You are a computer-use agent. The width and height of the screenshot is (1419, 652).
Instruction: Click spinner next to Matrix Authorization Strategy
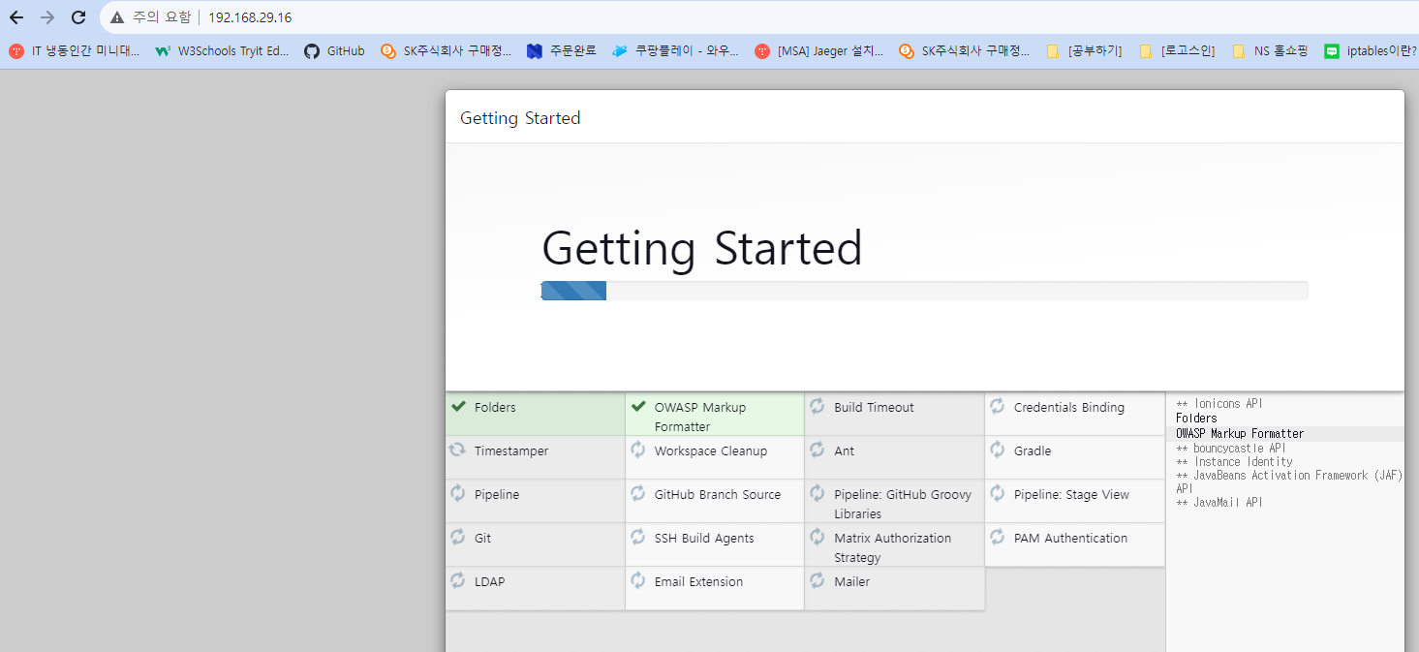[817, 537]
